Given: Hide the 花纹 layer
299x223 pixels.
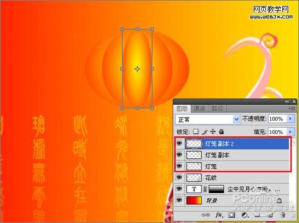Looking at the screenshot, I should (179, 177).
